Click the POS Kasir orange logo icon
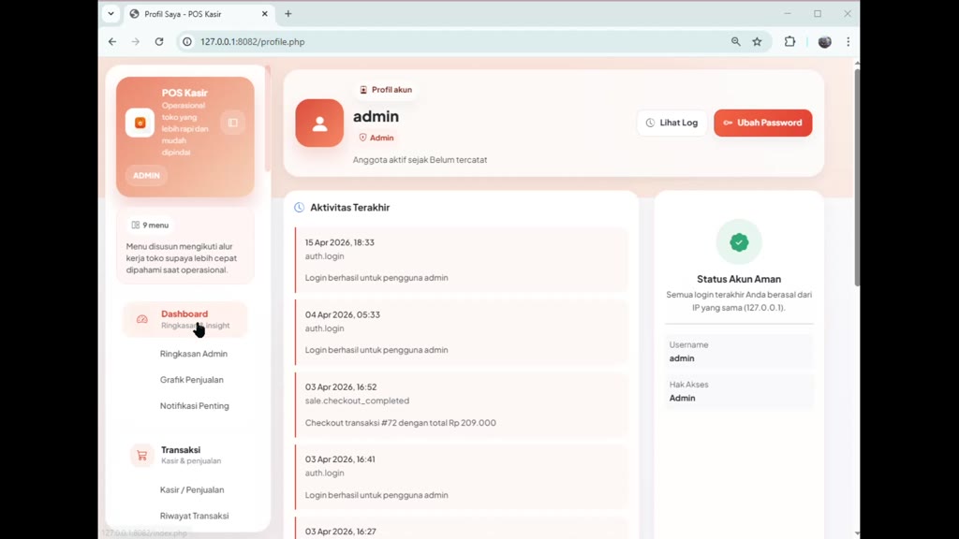The height and width of the screenshot is (539, 959). tap(140, 123)
